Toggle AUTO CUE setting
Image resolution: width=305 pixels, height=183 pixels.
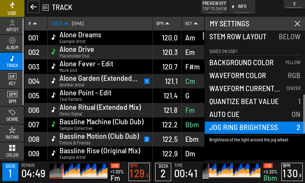(255, 114)
